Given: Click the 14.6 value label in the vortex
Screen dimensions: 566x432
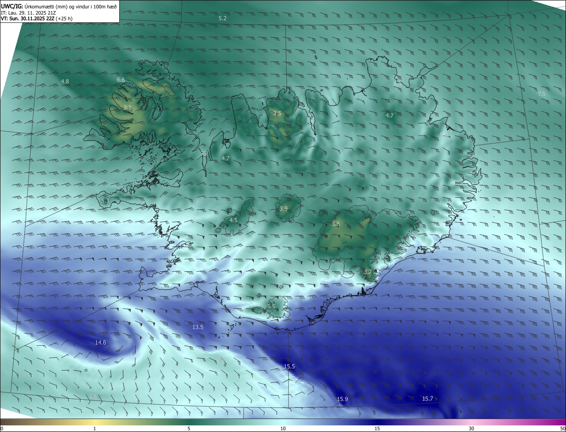Looking at the screenshot, I should pyautogui.click(x=100, y=343).
